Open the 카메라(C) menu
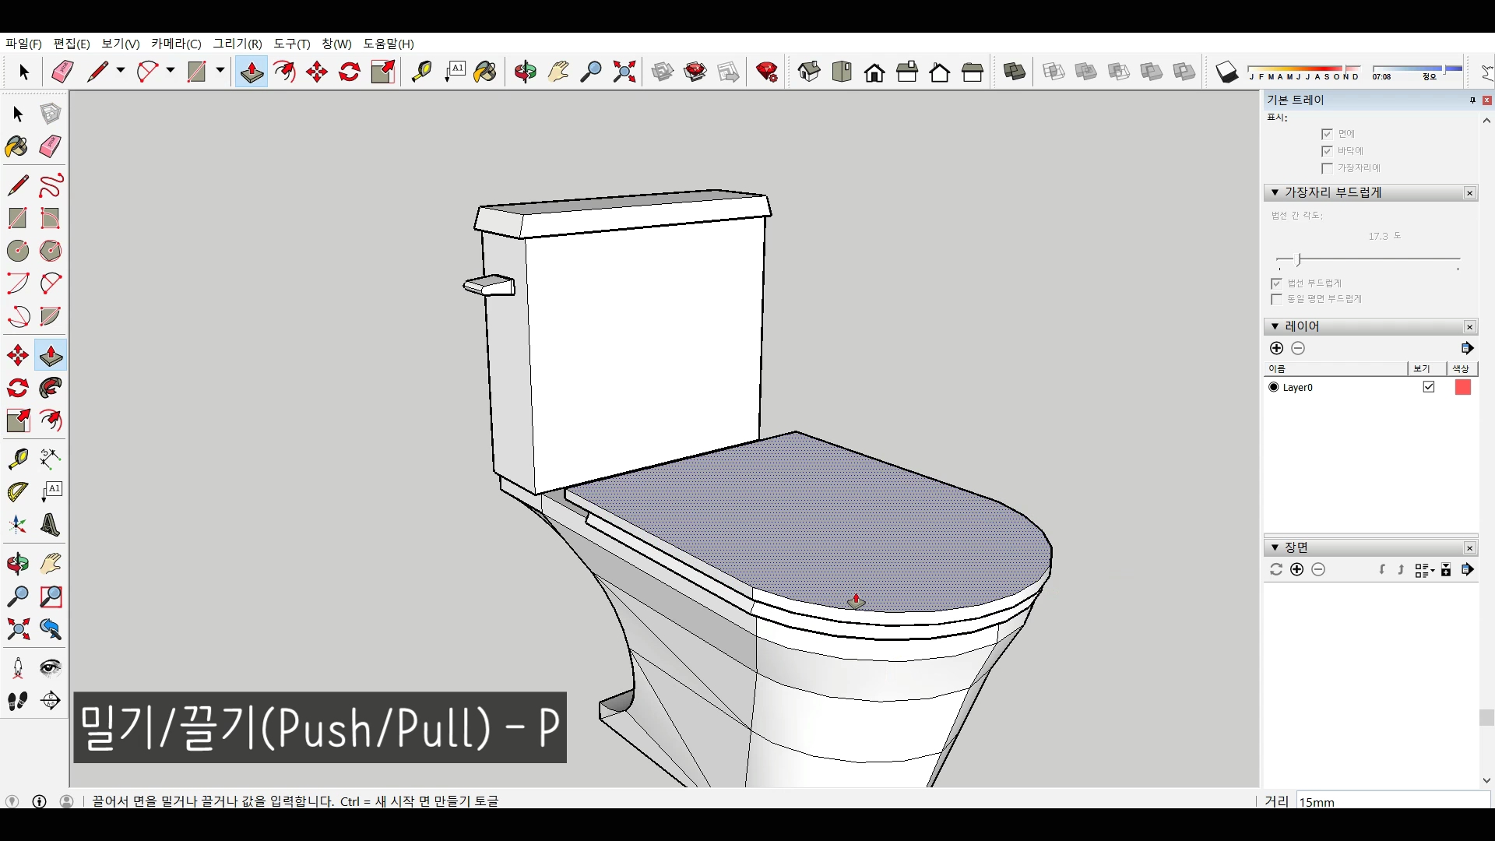 176,44
